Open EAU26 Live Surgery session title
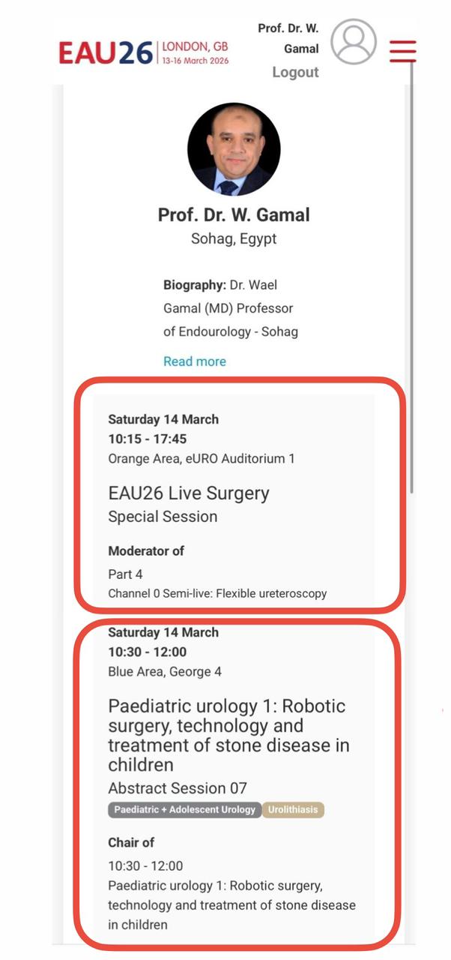This screenshot has width=451, height=960. pos(189,493)
